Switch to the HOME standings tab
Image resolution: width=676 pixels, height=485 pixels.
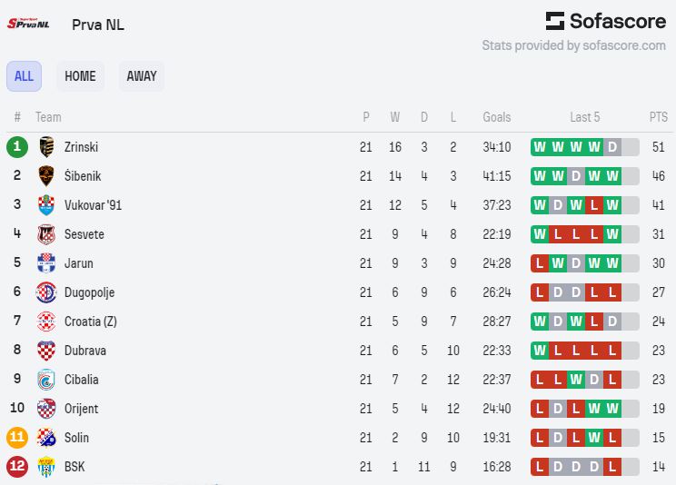click(80, 76)
